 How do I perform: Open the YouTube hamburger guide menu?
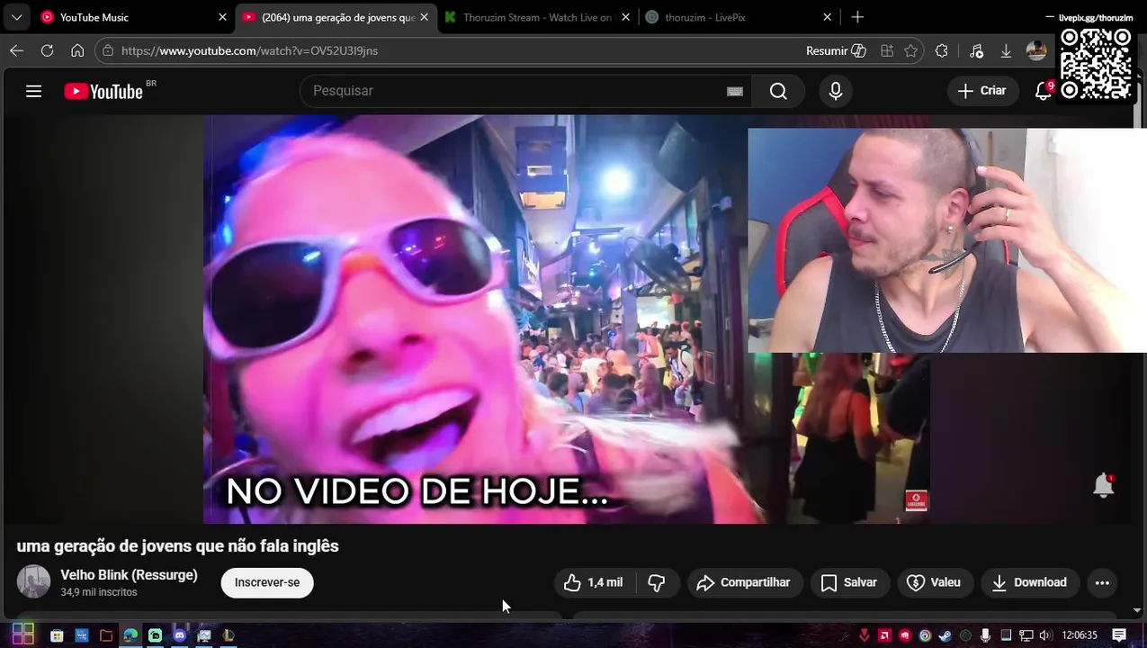pos(33,91)
